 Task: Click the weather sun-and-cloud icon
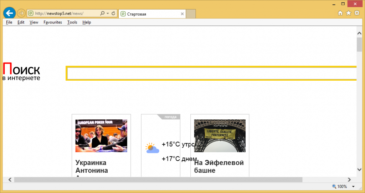pyautogui.click(x=152, y=148)
